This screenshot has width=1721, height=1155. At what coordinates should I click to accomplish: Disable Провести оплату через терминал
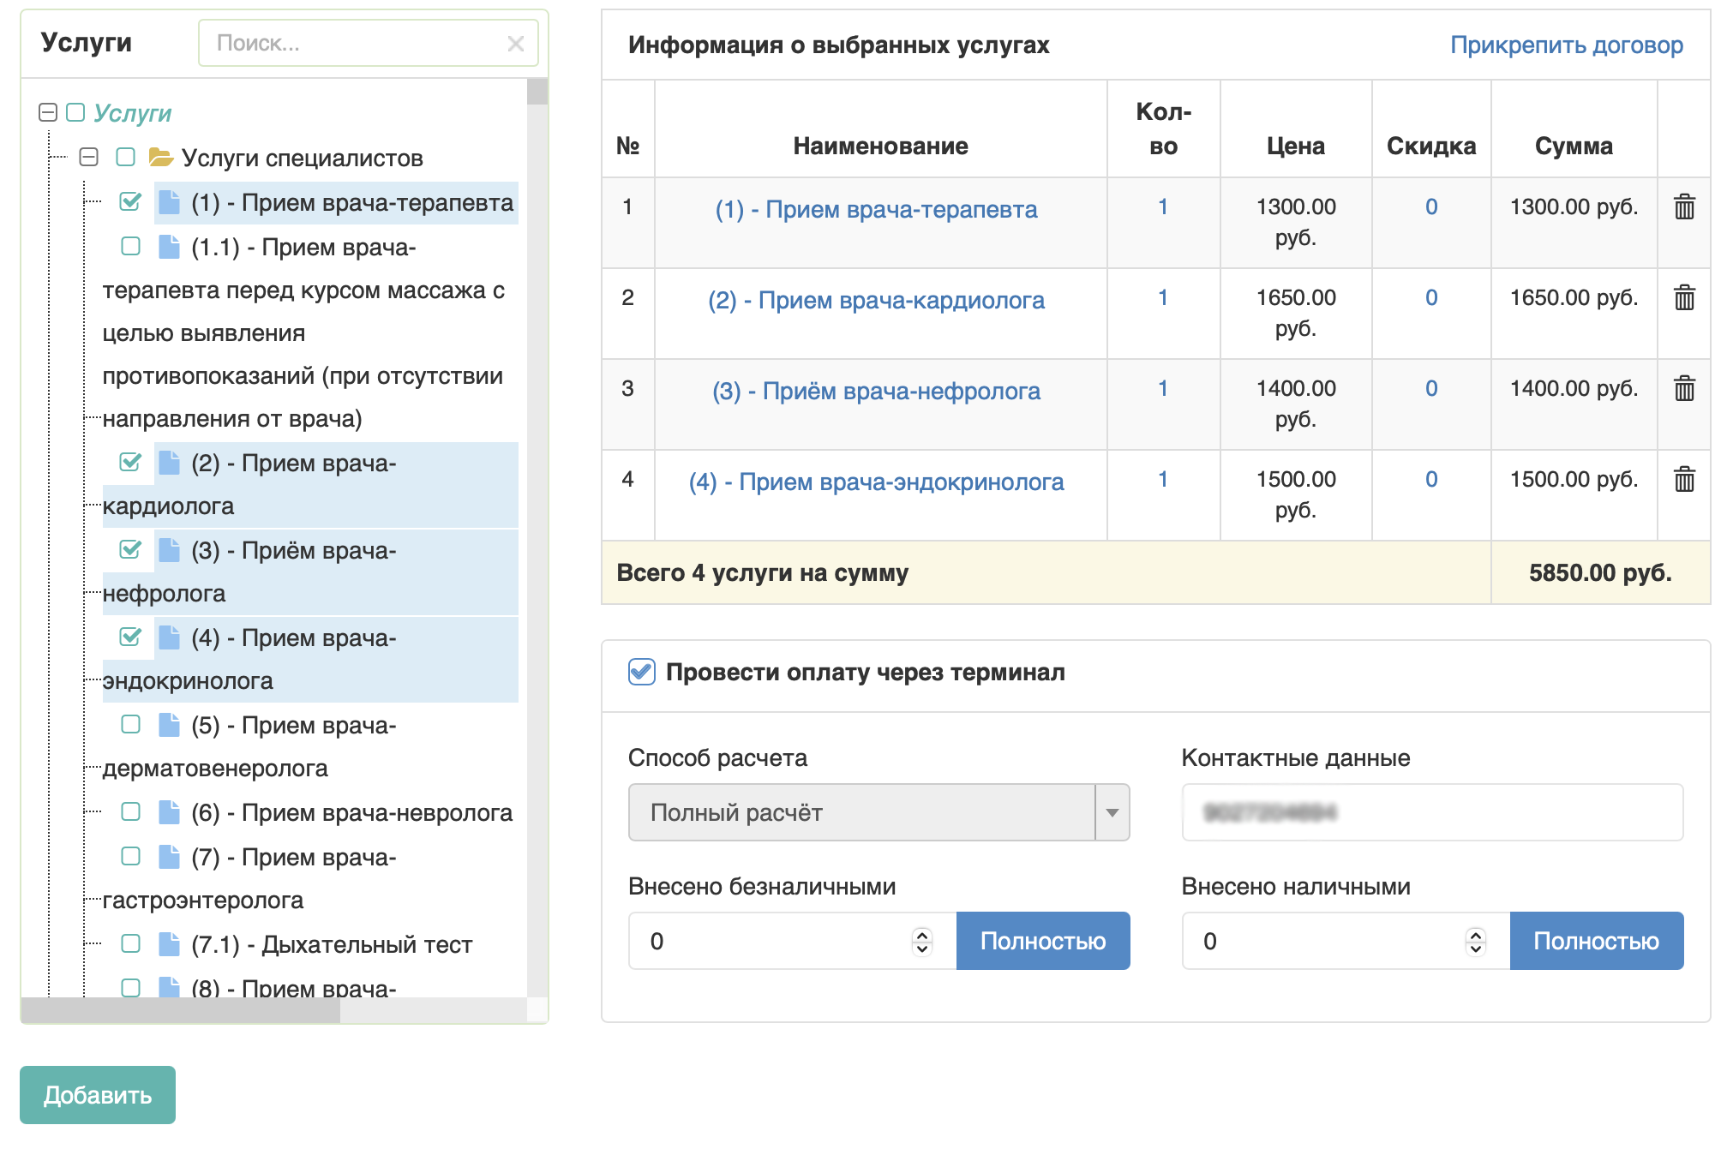639,673
